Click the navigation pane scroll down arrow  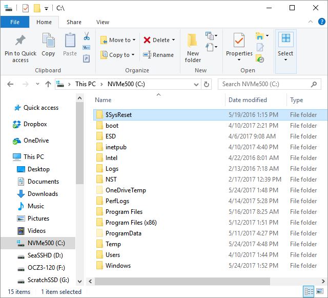point(79,281)
